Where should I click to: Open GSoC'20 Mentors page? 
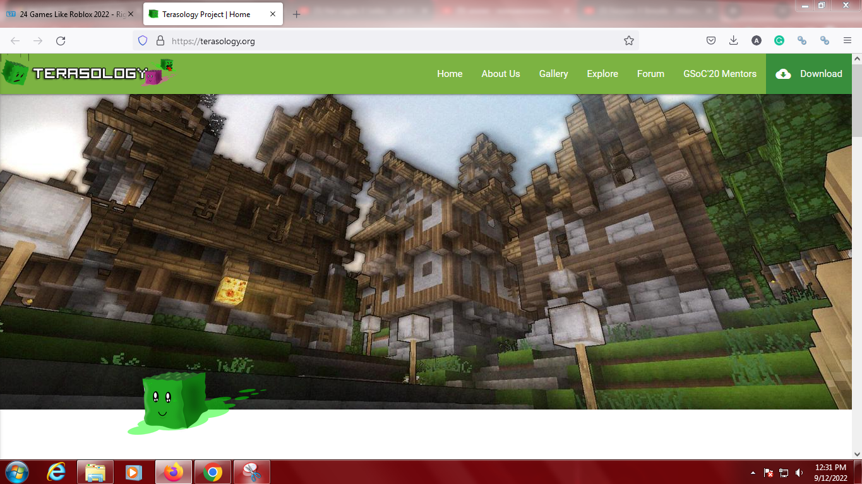pyautogui.click(x=720, y=74)
